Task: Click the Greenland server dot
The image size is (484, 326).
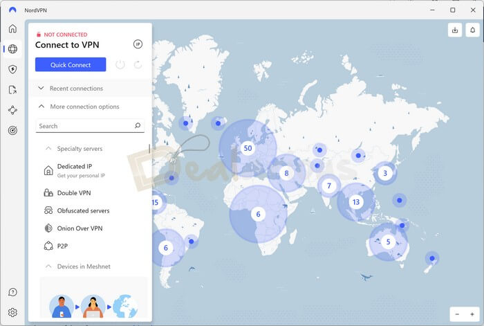Action: 185,123
